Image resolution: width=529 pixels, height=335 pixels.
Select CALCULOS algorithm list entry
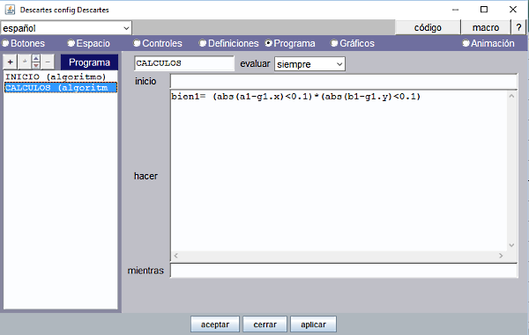(x=60, y=87)
